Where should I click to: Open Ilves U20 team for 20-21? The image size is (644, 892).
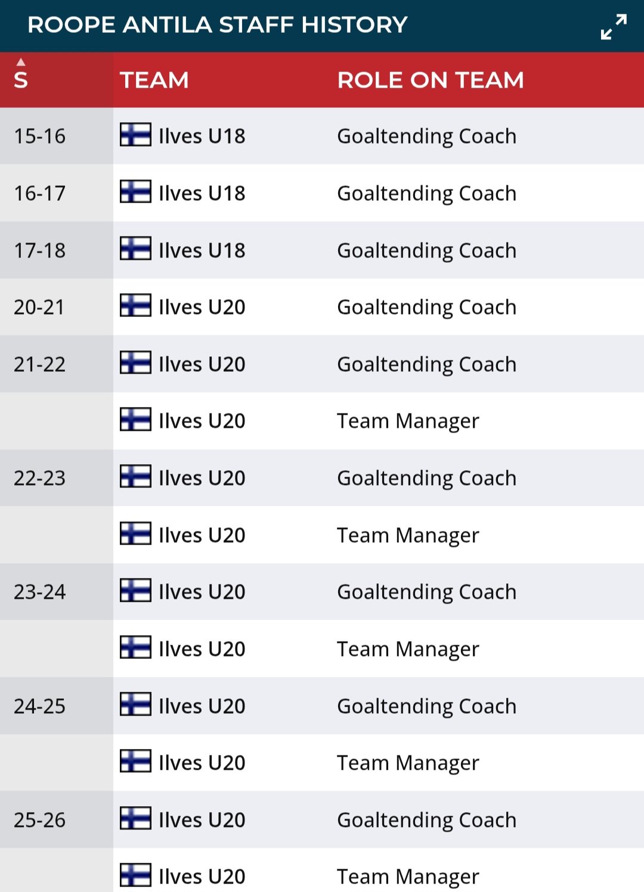coord(202,307)
